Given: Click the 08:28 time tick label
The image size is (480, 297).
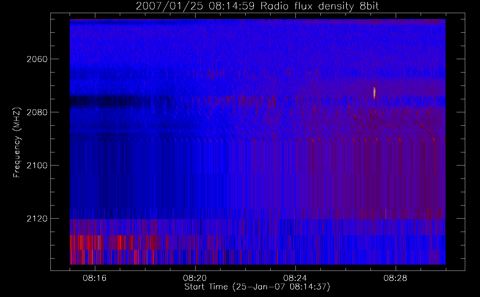Looking at the screenshot, I should click(x=395, y=278).
